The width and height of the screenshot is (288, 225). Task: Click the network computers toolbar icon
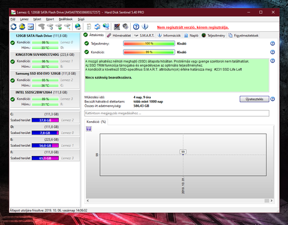[106, 26]
